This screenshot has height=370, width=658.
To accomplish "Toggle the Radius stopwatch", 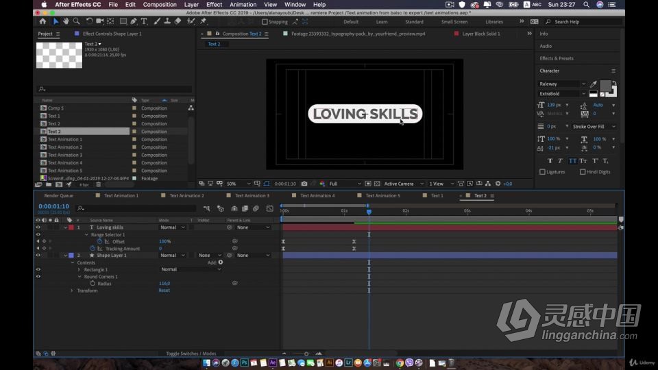I will (93, 284).
